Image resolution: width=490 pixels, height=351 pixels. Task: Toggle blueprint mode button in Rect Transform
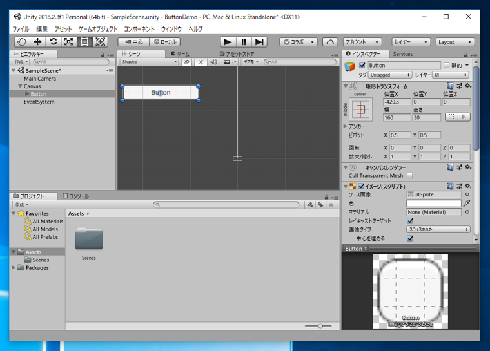(x=451, y=117)
